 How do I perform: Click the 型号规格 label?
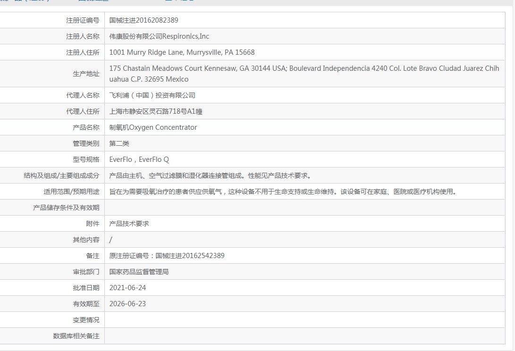click(x=86, y=159)
